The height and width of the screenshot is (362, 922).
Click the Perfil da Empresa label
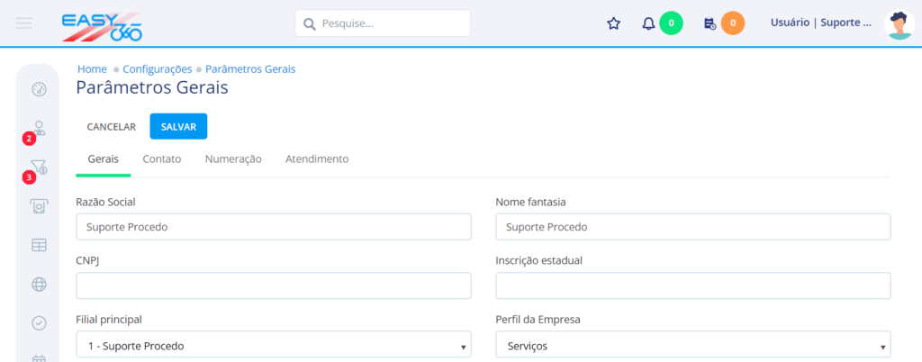tap(538, 320)
